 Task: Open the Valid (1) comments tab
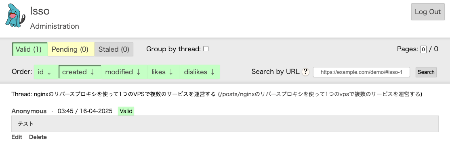tap(29, 49)
